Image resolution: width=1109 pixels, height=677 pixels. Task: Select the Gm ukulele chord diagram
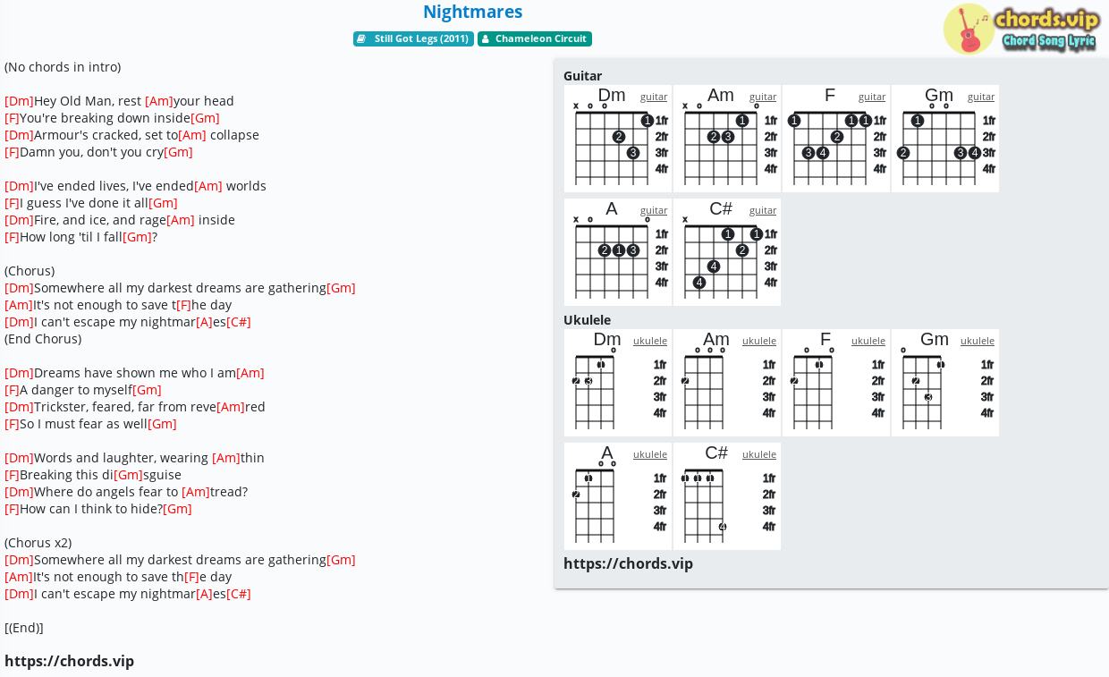[945, 383]
